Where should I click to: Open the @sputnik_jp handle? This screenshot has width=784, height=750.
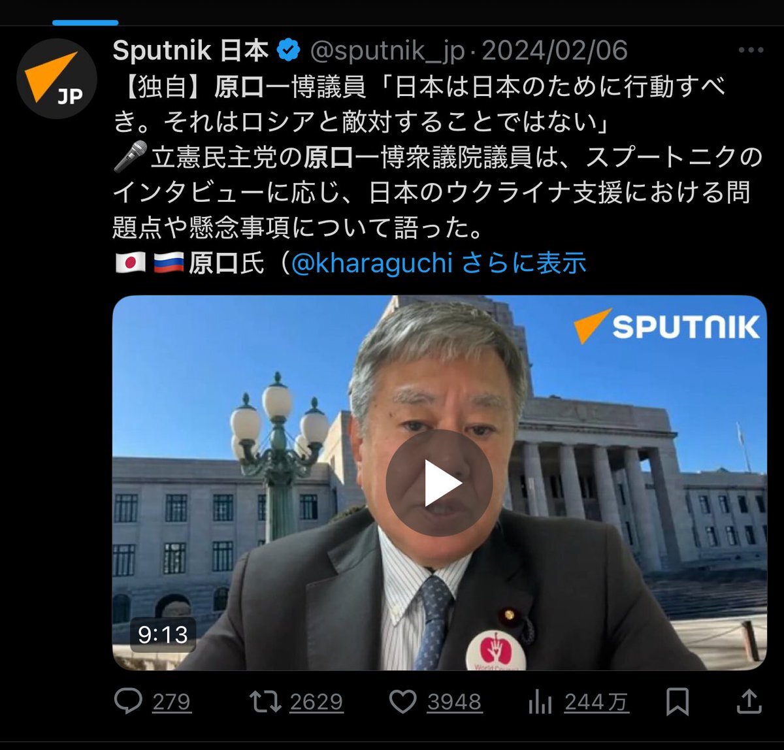click(388, 50)
